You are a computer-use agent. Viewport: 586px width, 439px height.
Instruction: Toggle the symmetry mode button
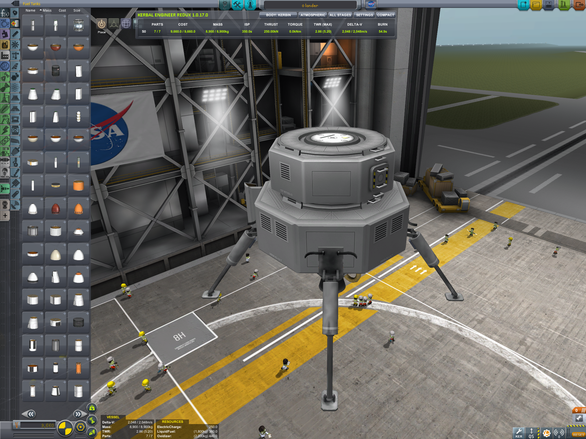pyautogui.click(x=65, y=428)
